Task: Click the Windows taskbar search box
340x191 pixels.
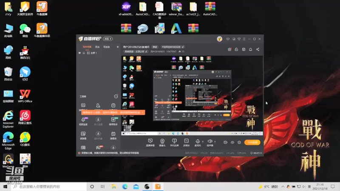Action: click(x=48, y=186)
